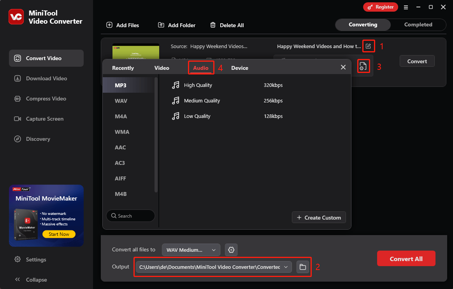The width and height of the screenshot is (453, 289).
Task: Click Add Folder
Action: [177, 25]
